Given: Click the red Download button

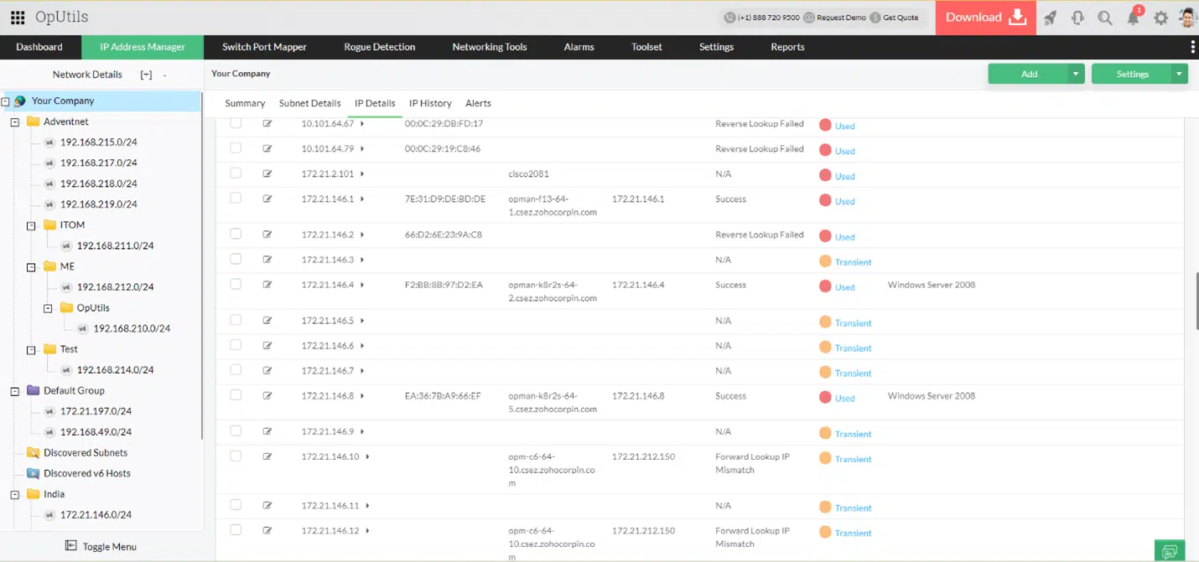Looking at the screenshot, I should (x=986, y=18).
